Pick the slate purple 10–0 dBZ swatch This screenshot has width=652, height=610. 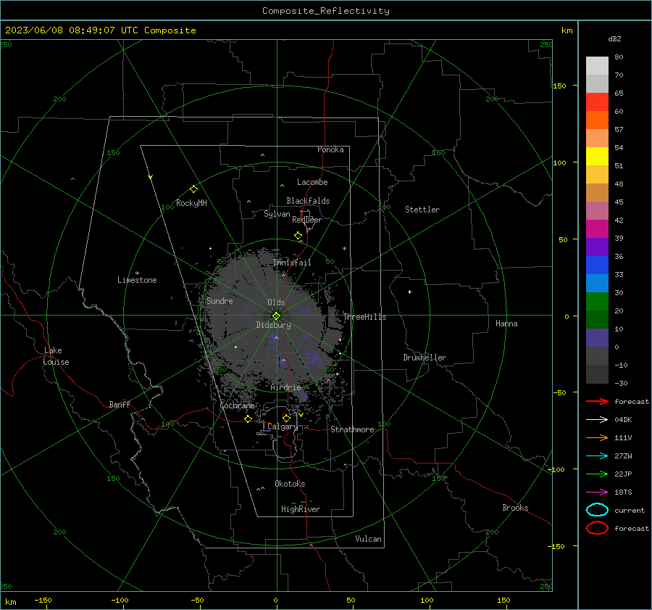pos(597,338)
